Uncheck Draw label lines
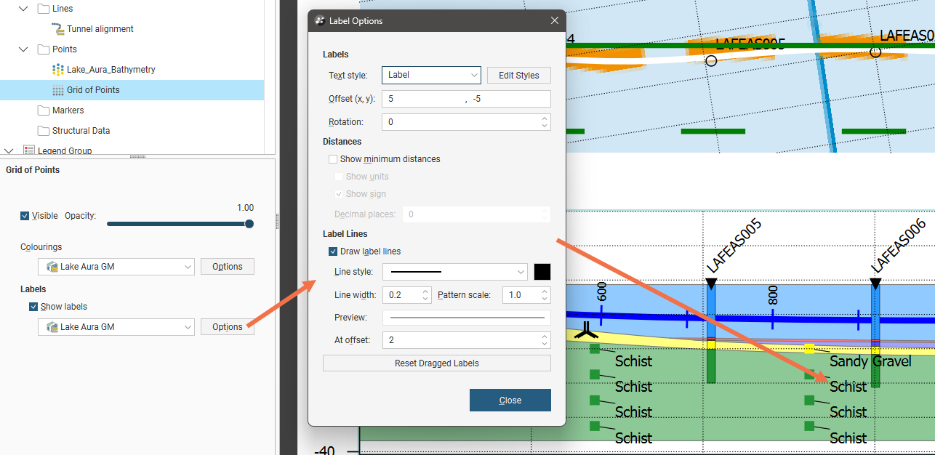The height and width of the screenshot is (455, 935). coord(333,251)
